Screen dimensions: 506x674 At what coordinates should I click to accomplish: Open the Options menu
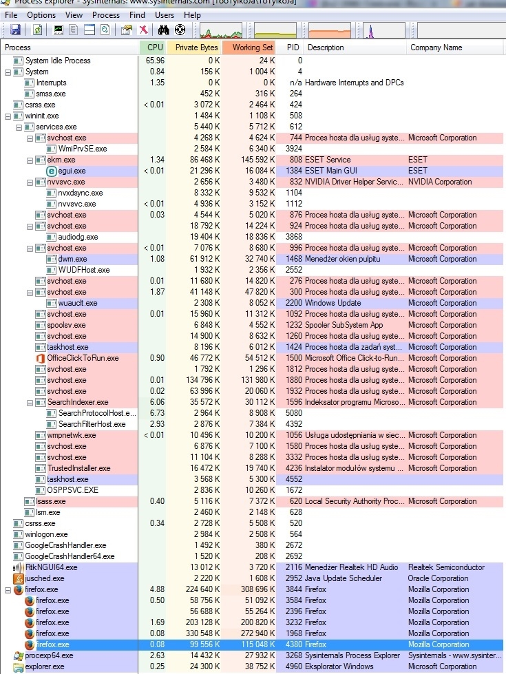pyautogui.click(x=41, y=15)
